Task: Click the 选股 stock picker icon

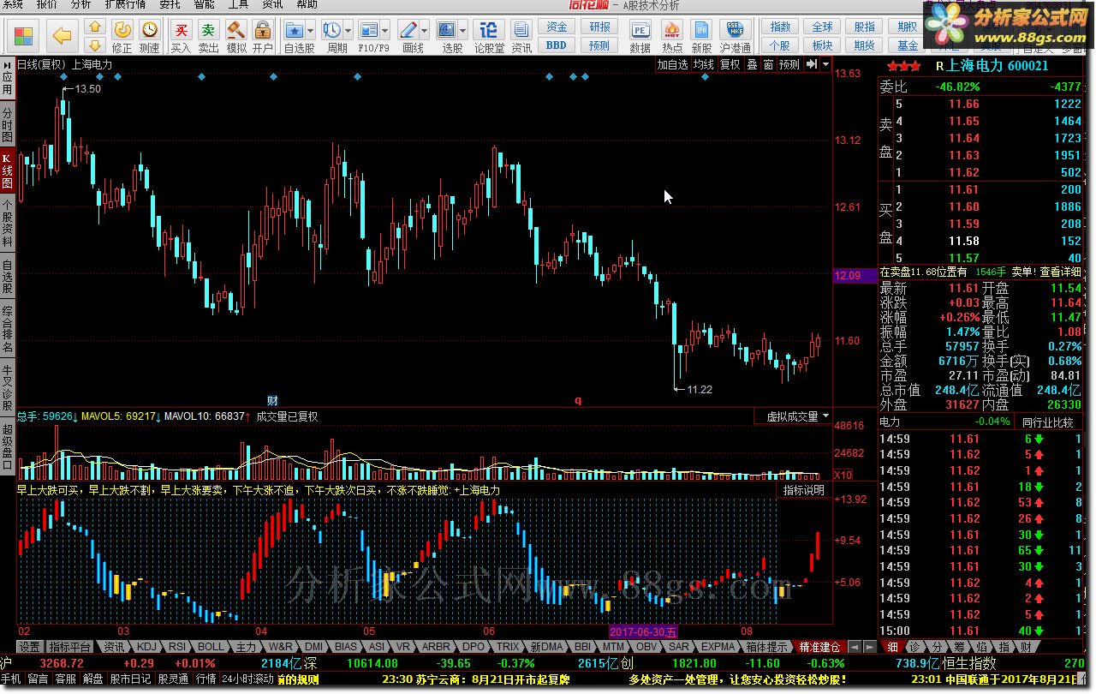Action: click(x=448, y=30)
